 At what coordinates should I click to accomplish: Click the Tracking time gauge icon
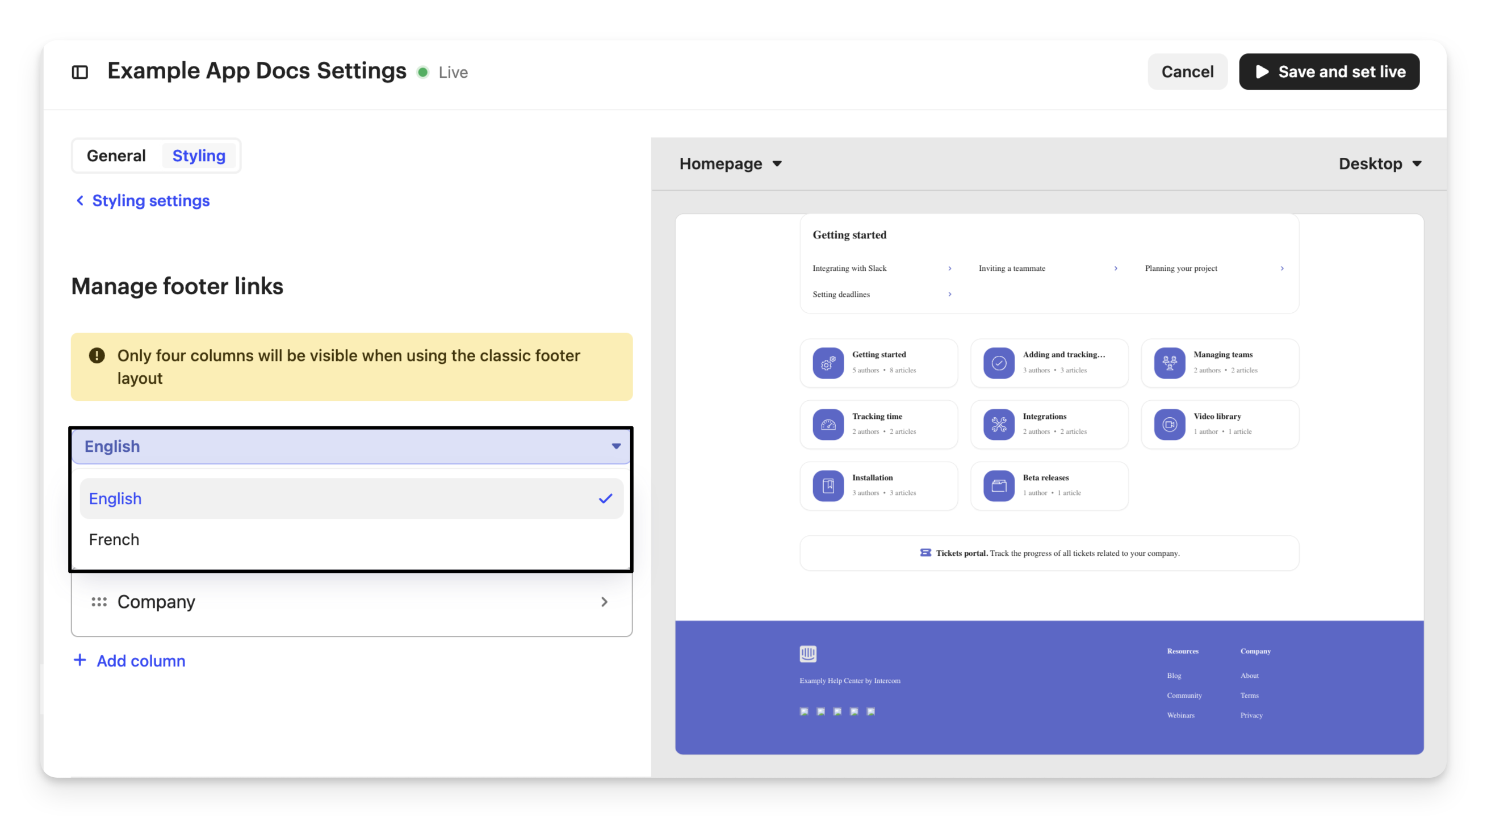(828, 424)
